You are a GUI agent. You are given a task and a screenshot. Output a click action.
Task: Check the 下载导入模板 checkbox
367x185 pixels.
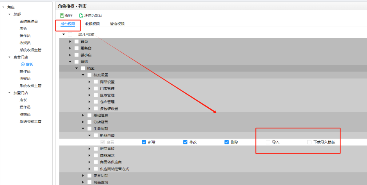(309, 142)
